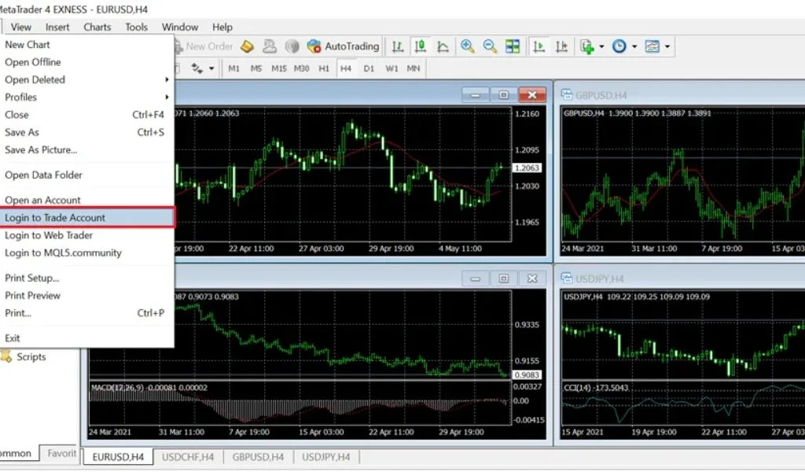Select the D1 timeframe button
The height and width of the screenshot is (472, 805).
[x=369, y=68]
